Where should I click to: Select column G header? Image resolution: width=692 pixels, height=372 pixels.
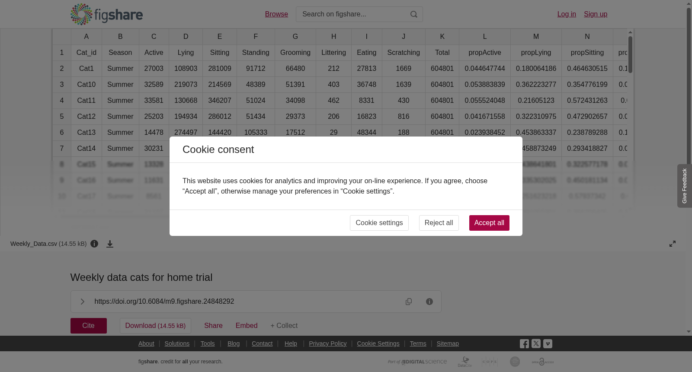pyautogui.click(x=295, y=37)
